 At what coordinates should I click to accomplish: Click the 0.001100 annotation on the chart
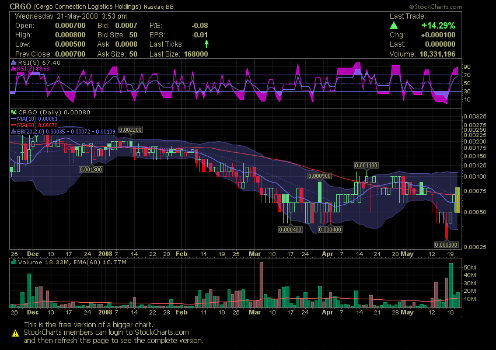366,165
